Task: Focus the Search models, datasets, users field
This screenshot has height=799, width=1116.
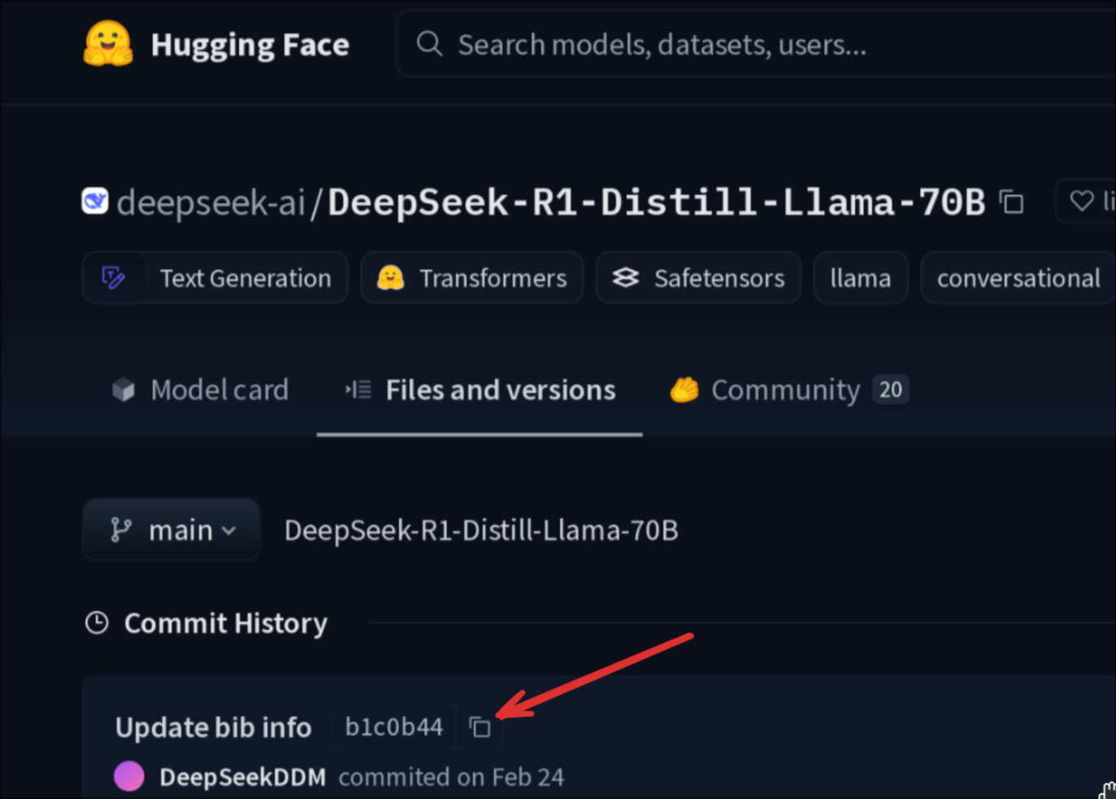Action: [755, 44]
